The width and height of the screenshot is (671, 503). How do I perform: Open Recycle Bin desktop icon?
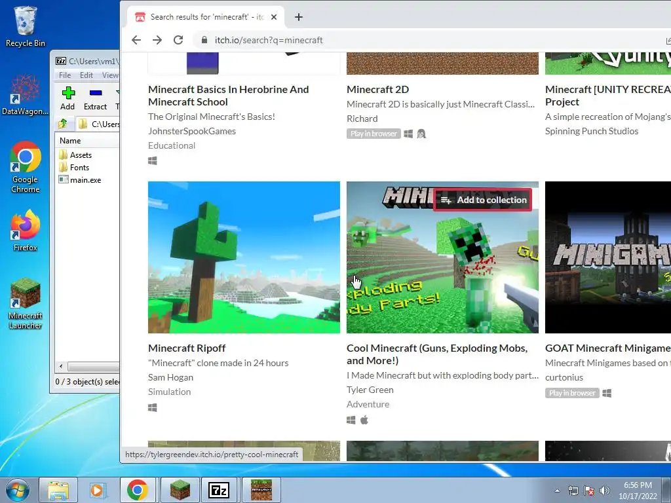click(x=26, y=26)
